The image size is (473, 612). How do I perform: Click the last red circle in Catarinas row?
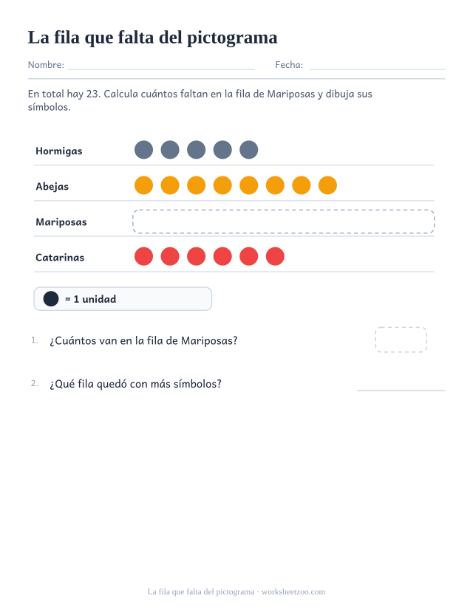[x=275, y=256]
